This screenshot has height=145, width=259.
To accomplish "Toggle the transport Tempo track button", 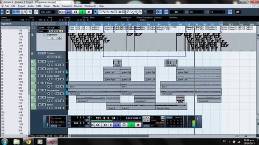I will 146,120.
